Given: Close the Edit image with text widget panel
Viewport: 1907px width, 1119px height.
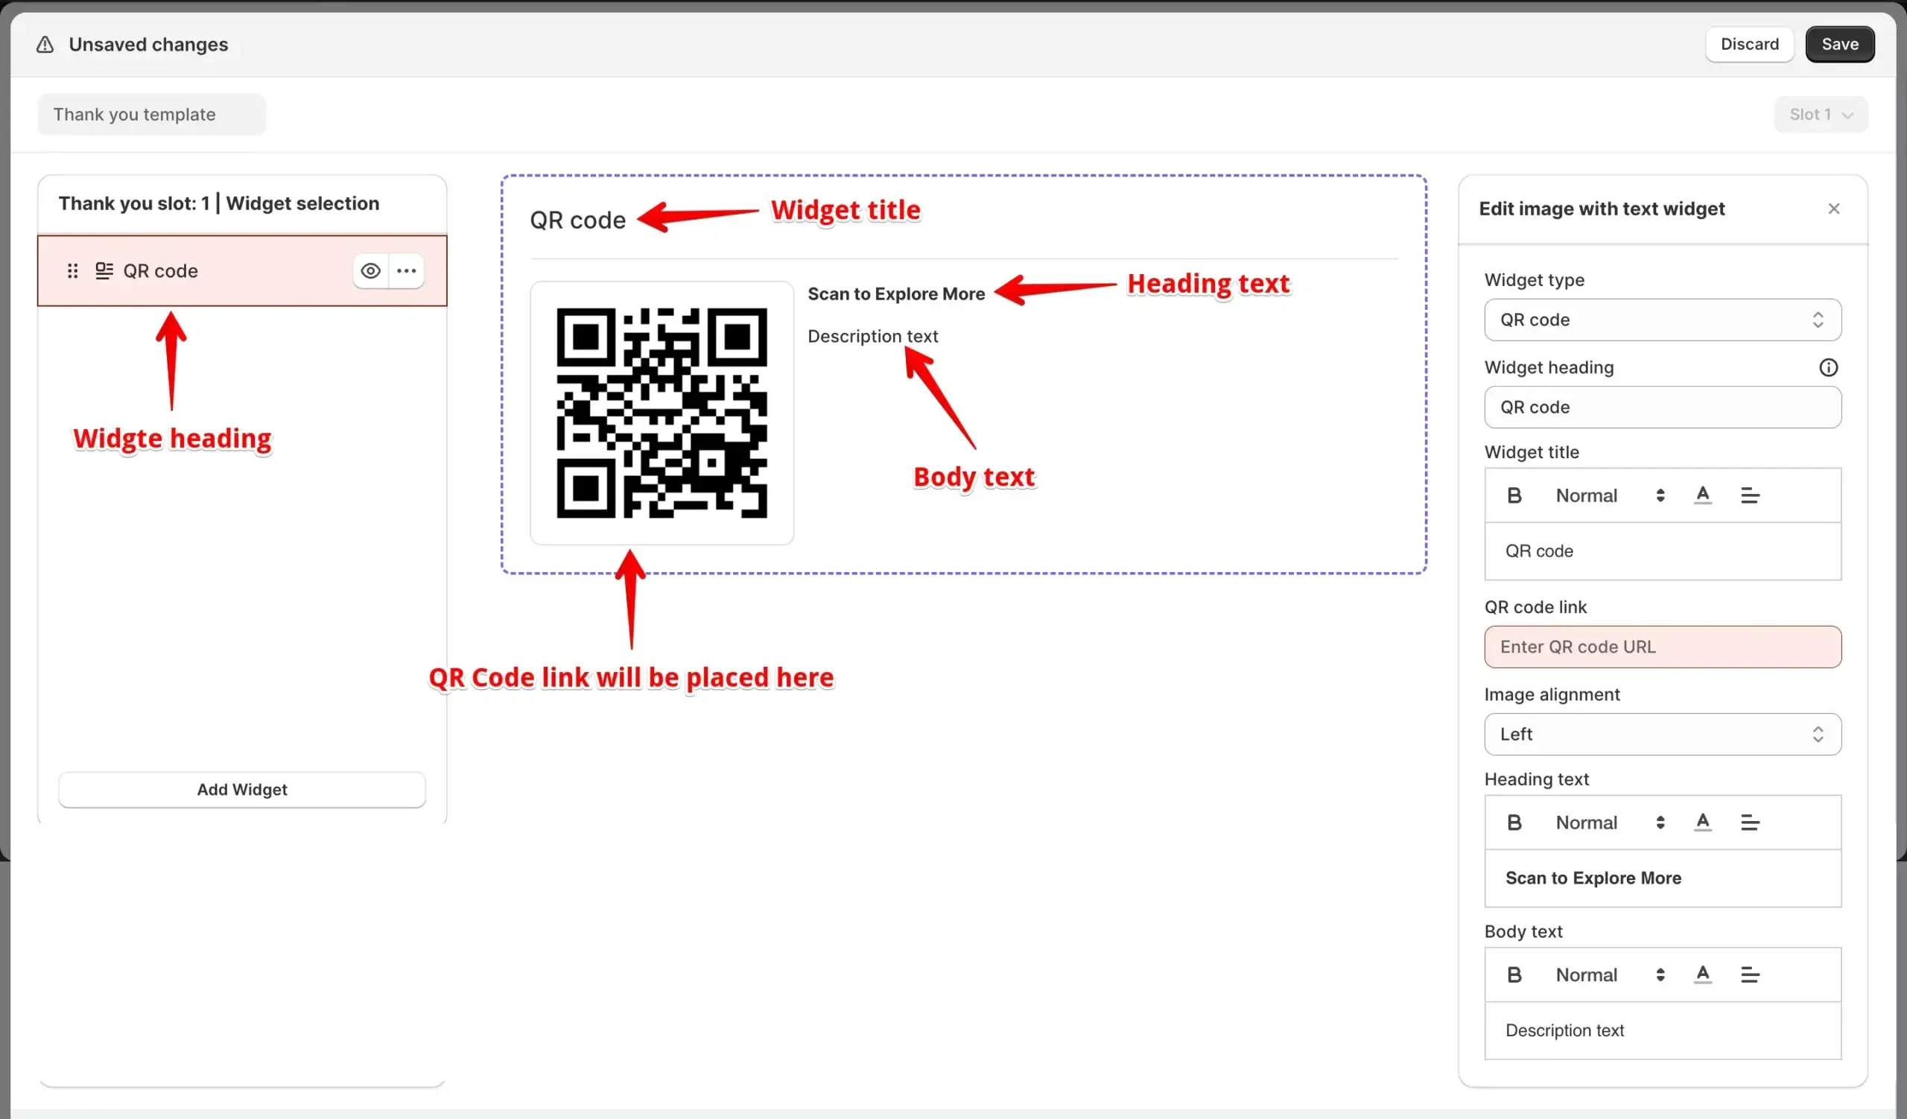Looking at the screenshot, I should tap(1833, 209).
